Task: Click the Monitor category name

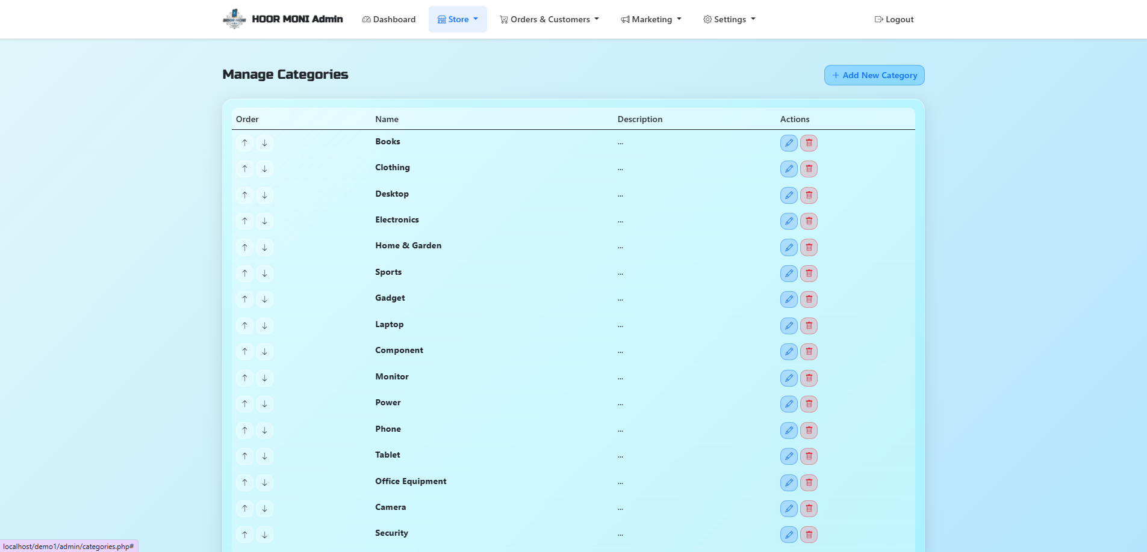Action: [392, 376]
